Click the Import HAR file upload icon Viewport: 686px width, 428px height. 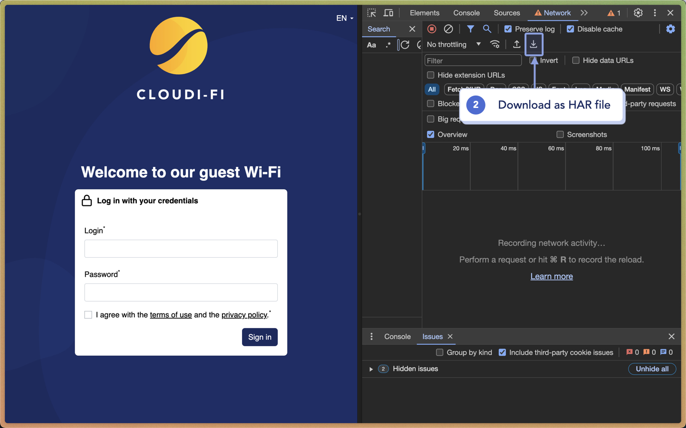pyautogui.click(x=516, y=44)
